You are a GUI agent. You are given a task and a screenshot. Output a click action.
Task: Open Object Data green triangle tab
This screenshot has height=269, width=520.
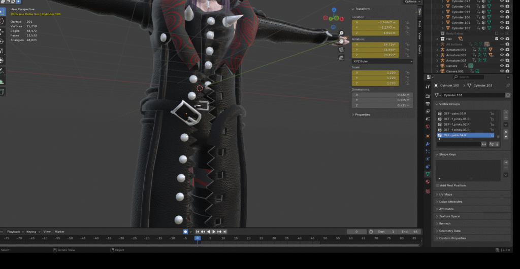pos(428,174)
